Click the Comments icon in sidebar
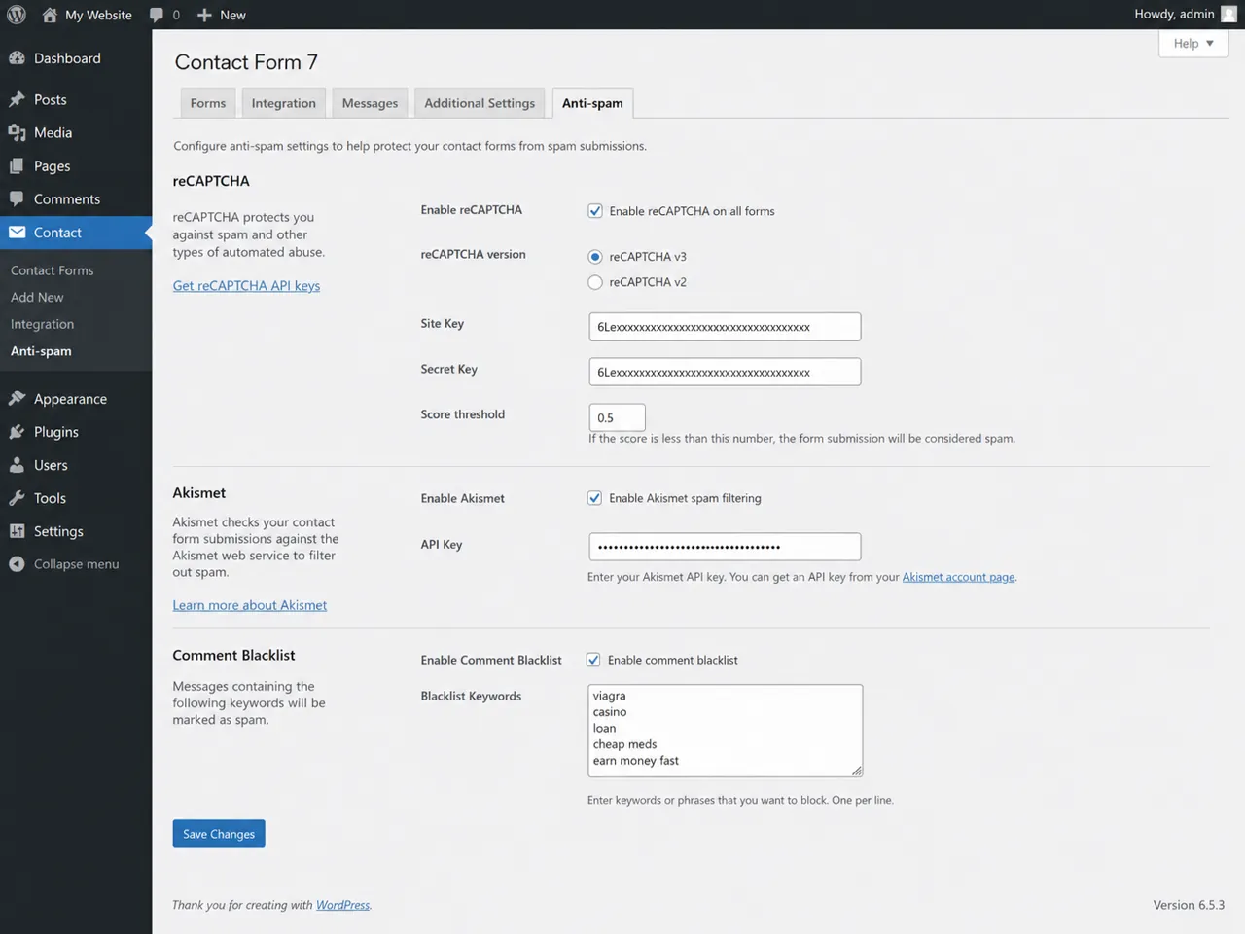The width and height of the screenshot is (1245, 934). [17, 198]
